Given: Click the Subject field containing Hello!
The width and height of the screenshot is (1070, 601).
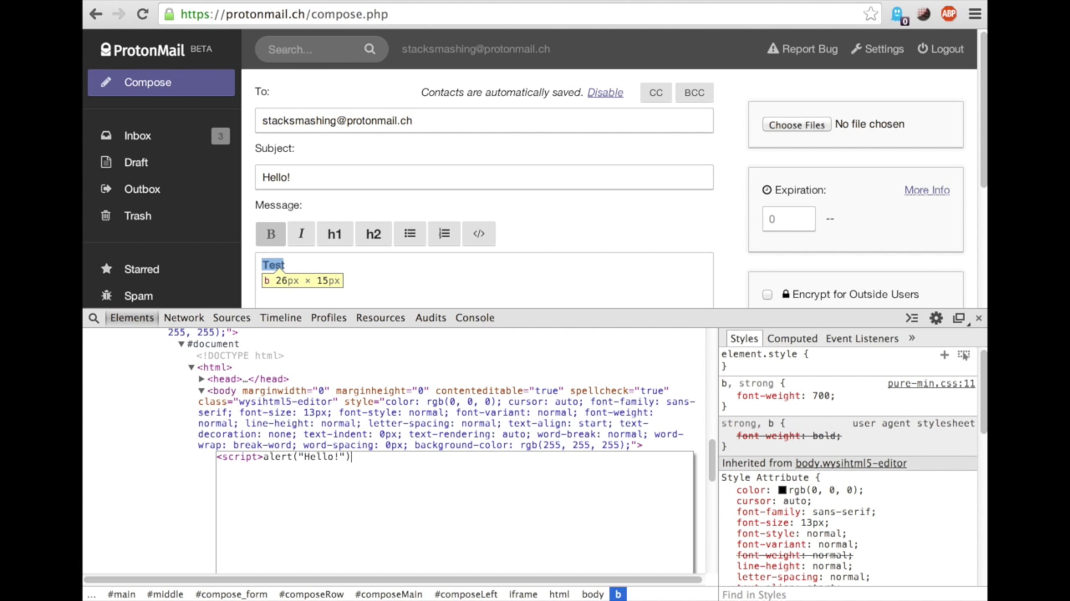Looking at the screenshot, I should point(484,177).
